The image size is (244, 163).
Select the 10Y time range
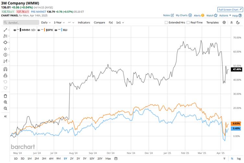point(92,158)
